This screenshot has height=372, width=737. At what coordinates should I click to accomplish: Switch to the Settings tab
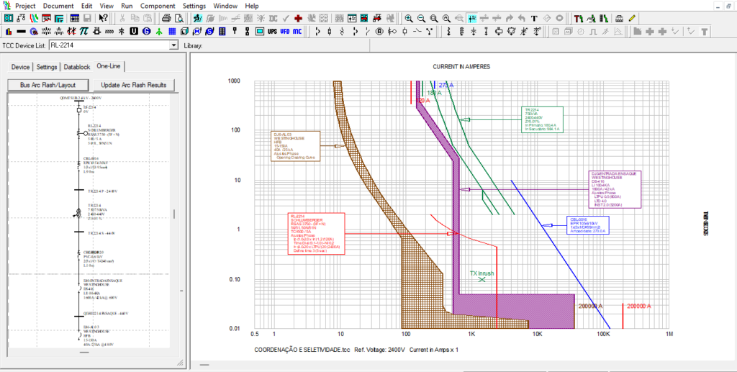(x=47, y=67)
